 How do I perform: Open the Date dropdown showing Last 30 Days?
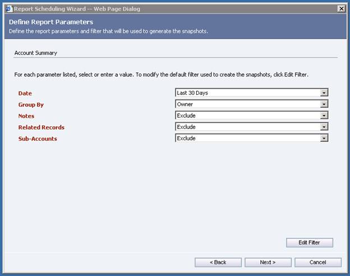pyautogui.click(x=251, y=93)
